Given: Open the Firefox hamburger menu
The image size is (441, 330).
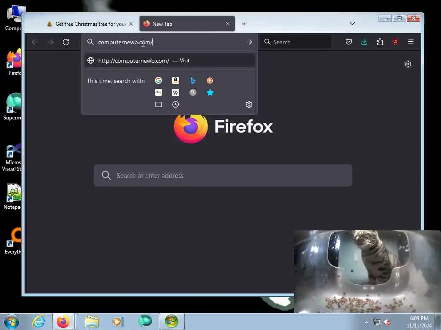Looking at the screenshot, I should [x=410, y=42].
